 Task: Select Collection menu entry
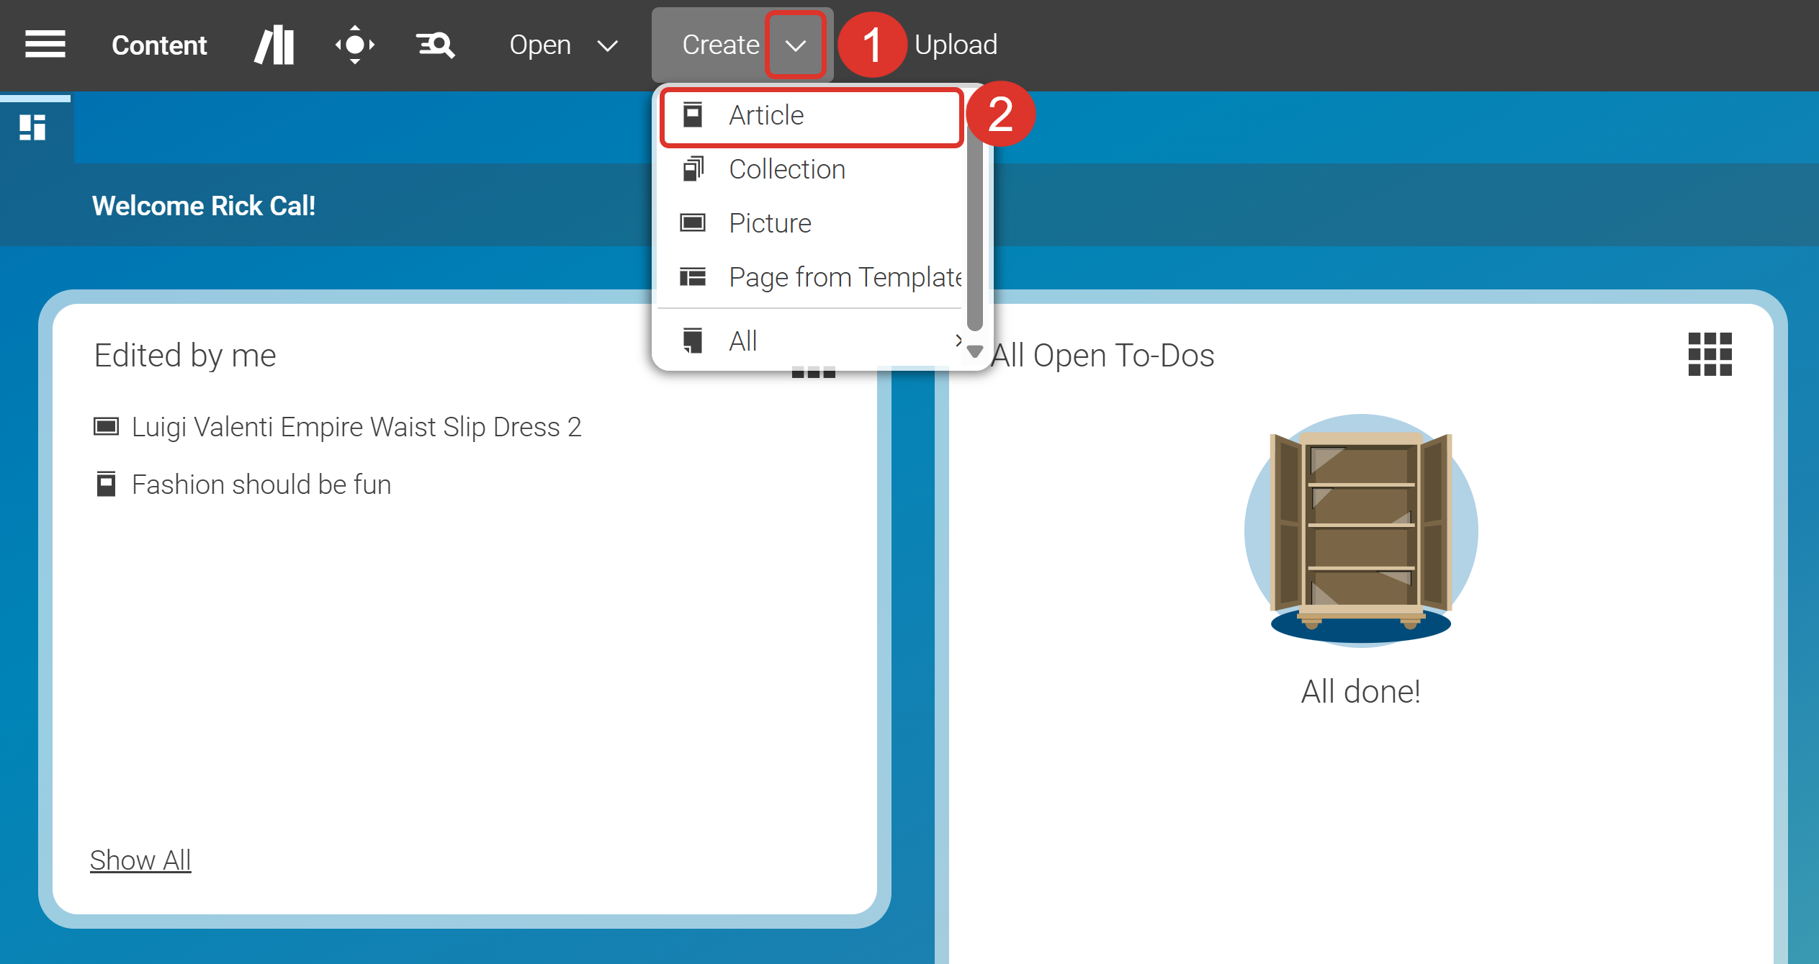tap(786, 169)
